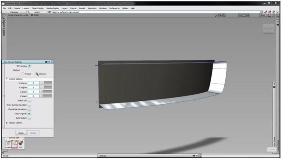Open the Category dropdown in prompt line
The image size is (281, 159).
tap(14, 12)
